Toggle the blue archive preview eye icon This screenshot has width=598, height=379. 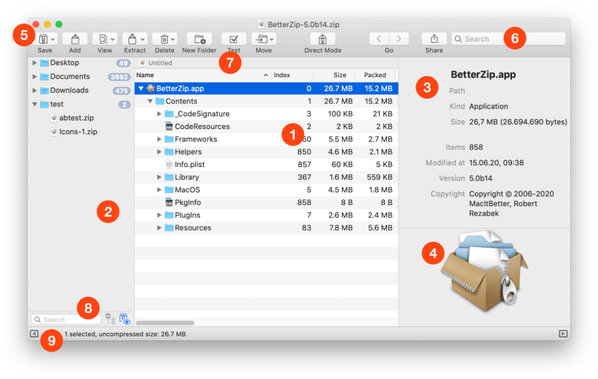[124, 318]
